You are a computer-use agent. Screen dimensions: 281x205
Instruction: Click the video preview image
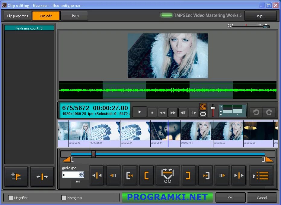(168, 56)
